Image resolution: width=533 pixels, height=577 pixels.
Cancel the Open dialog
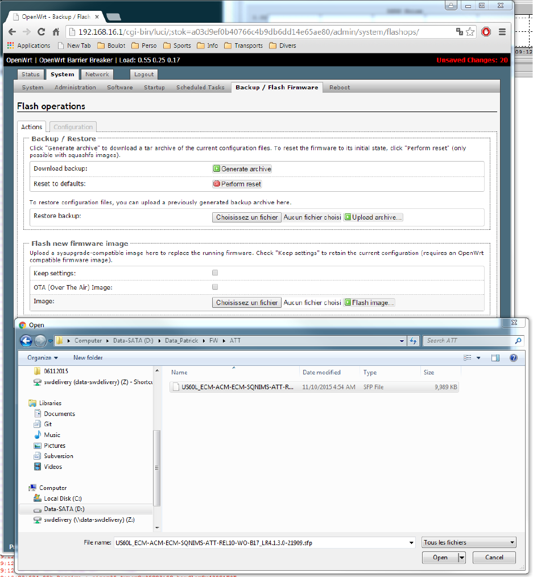coord(494,558)
